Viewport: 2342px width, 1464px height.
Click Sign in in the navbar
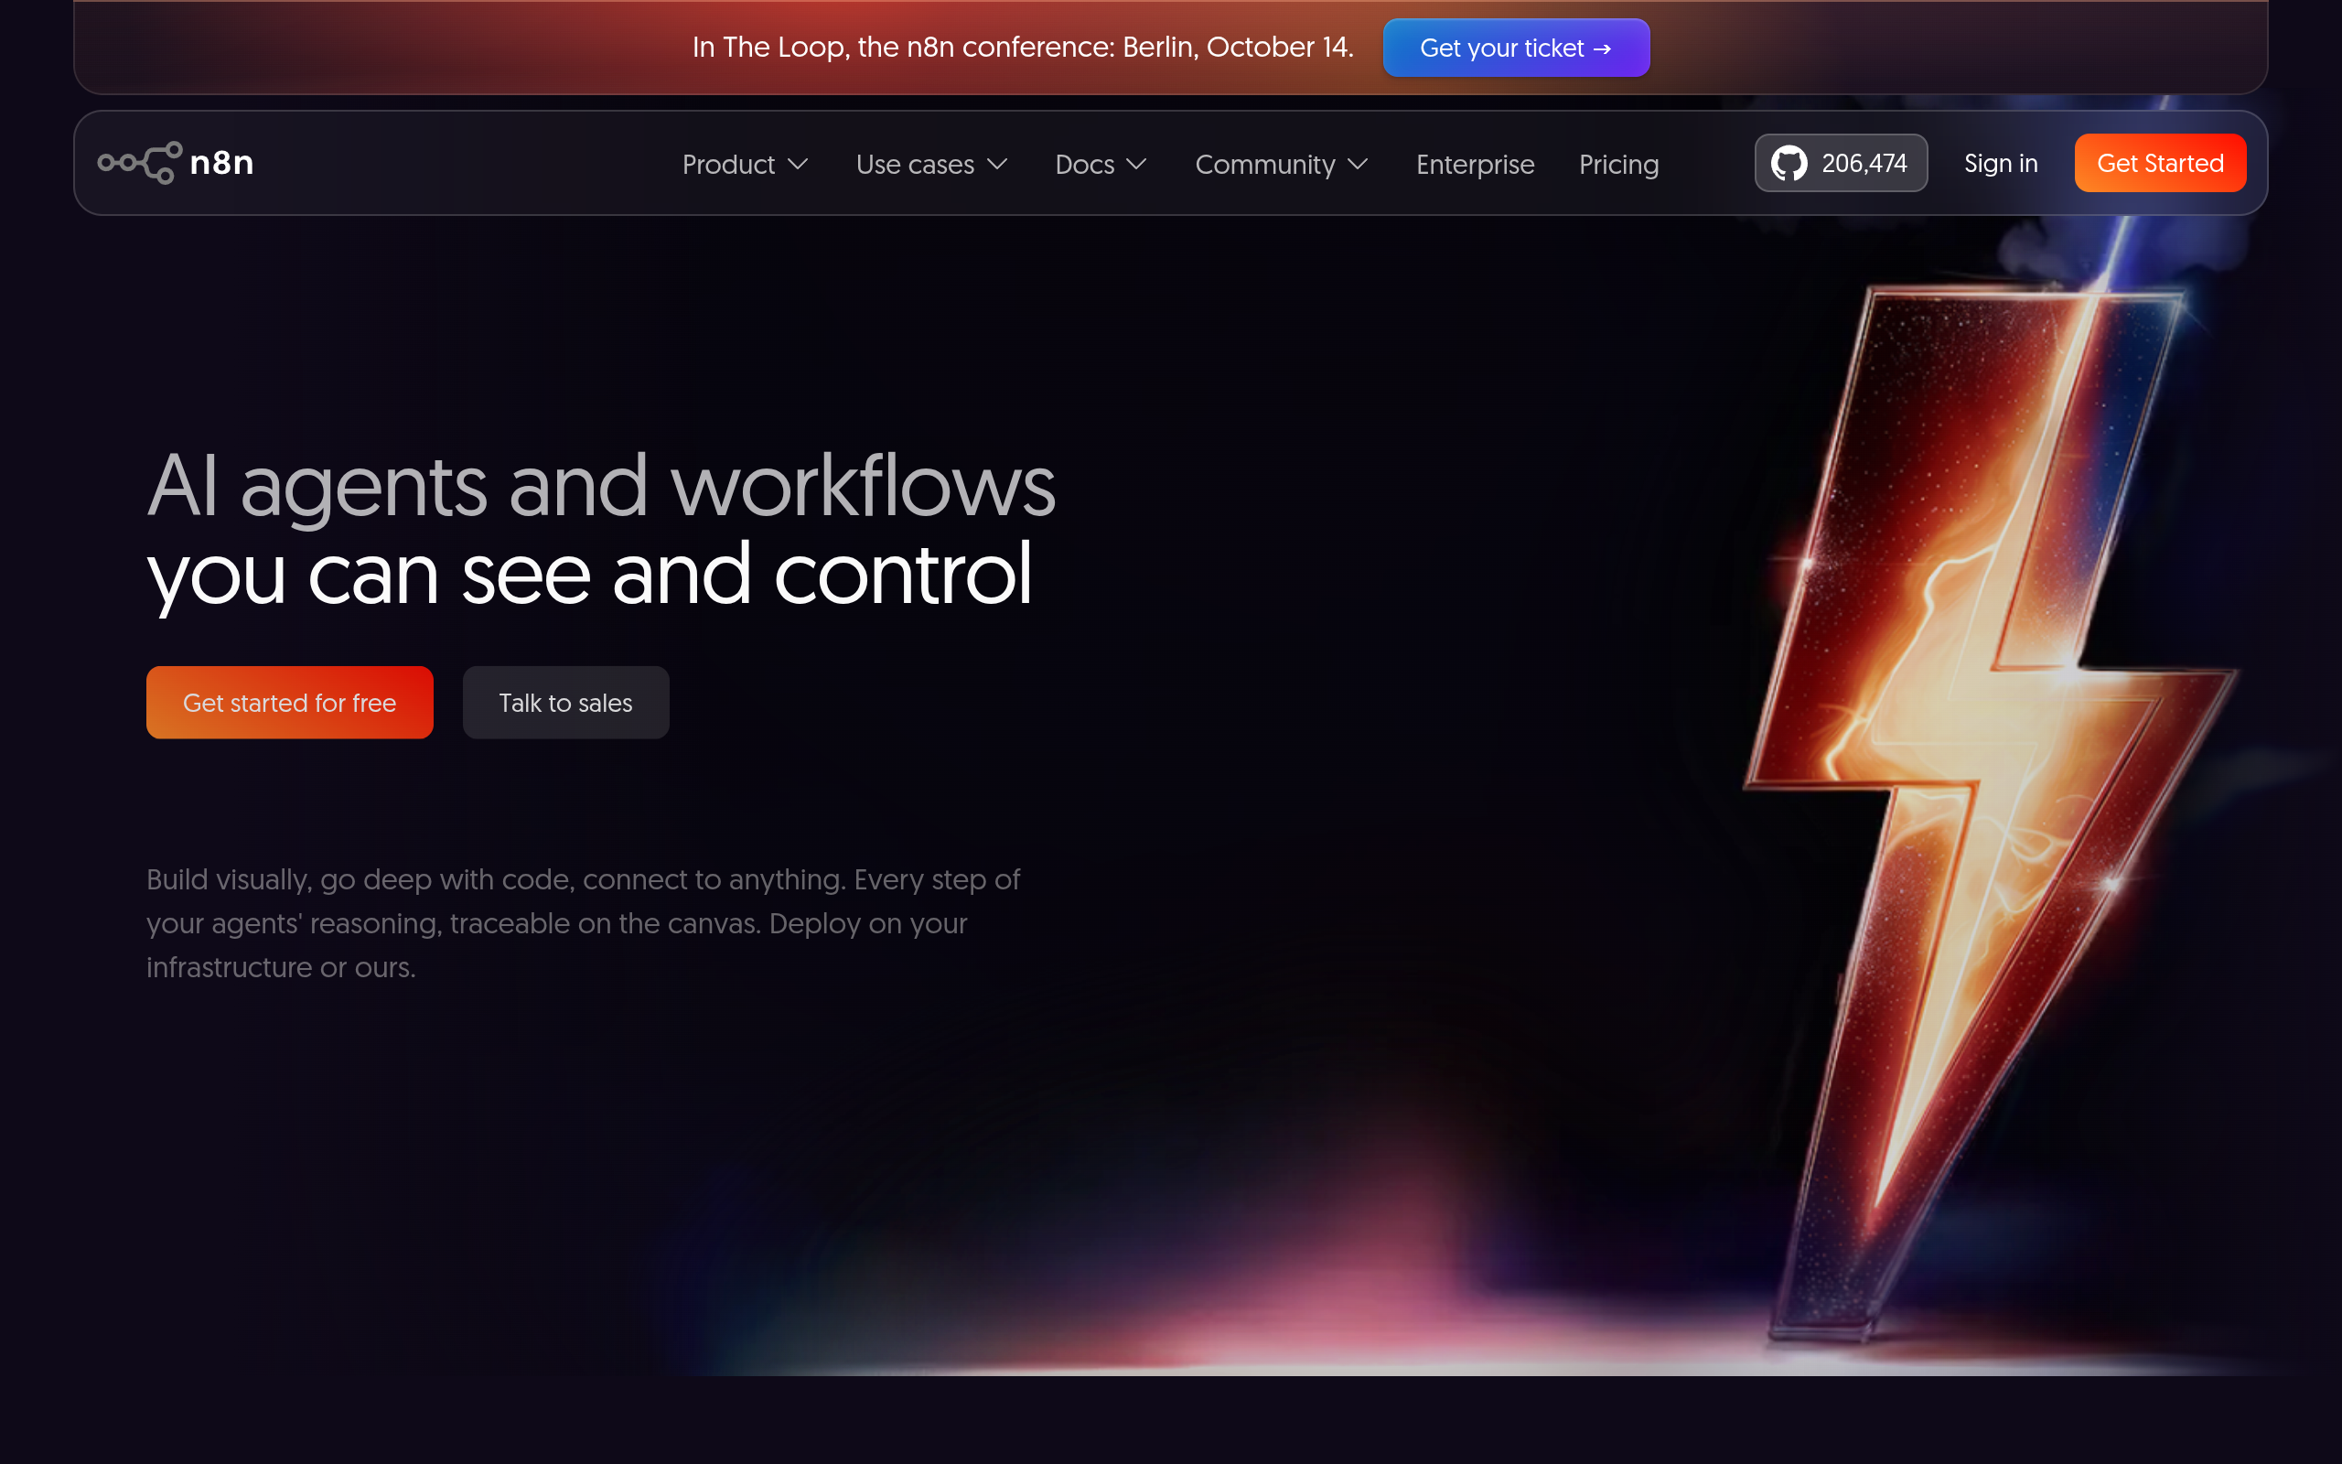pos(2001,163)
